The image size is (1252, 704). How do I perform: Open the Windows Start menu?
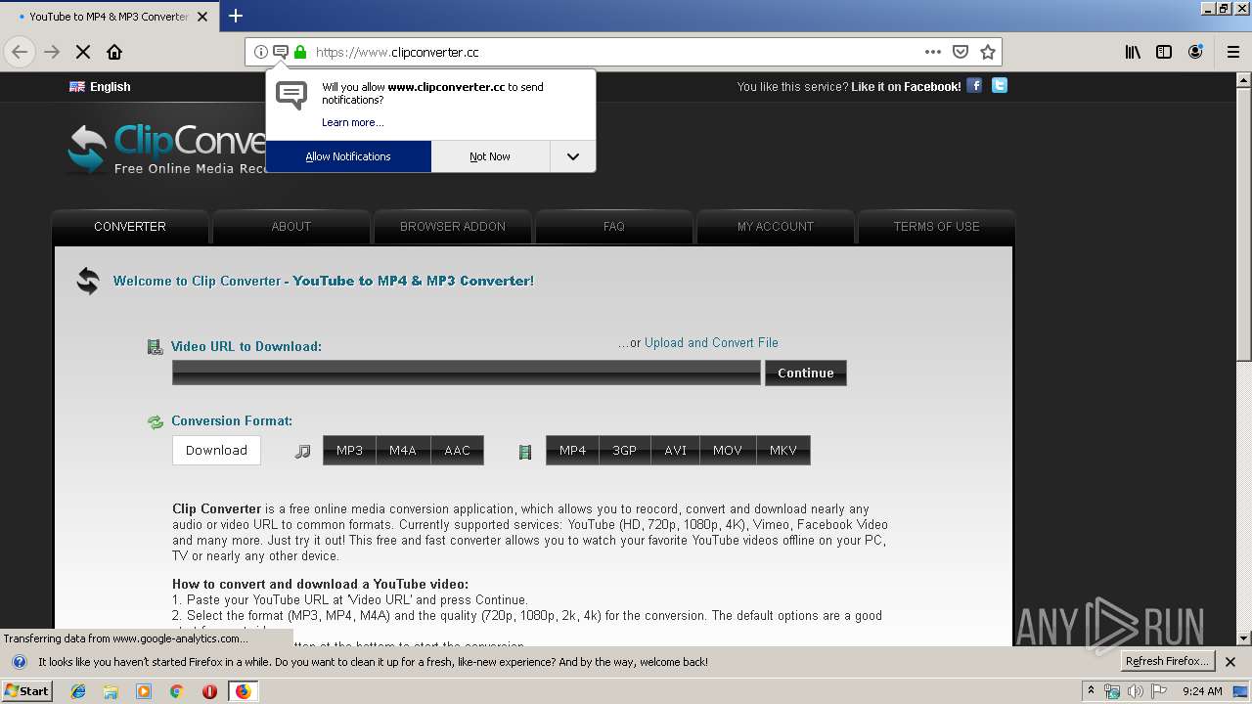point(27,691)
